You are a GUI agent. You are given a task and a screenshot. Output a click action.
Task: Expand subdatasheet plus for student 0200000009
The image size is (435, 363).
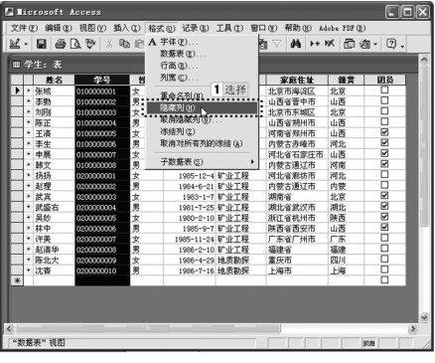pos(29,260)
